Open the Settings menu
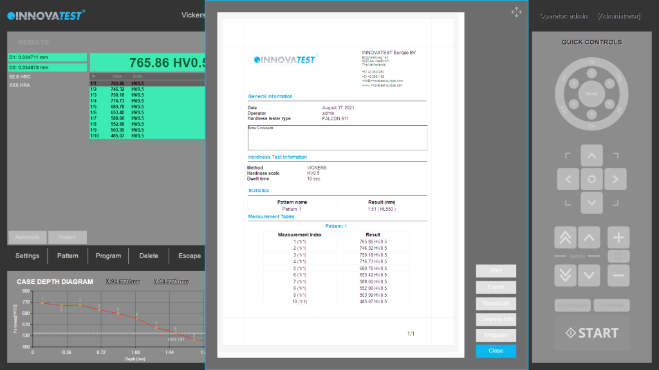This screenshot has height=370, width=659. coord(27,256)
